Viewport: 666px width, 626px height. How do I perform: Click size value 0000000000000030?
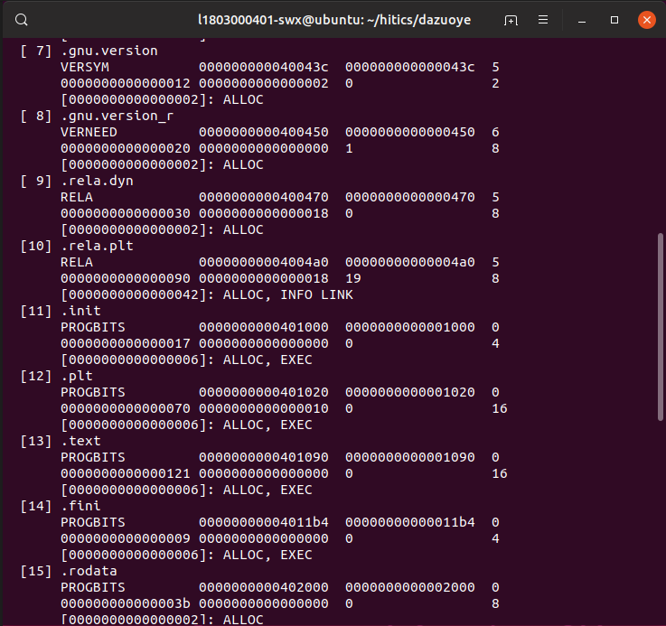coord(126,213)
